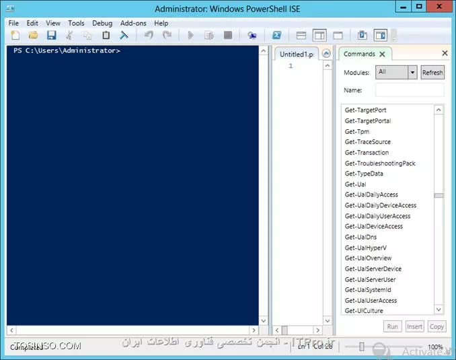This screenshot has width=456, height=360.
Task: Open the Add-ons menu
Action: point(133,23)
